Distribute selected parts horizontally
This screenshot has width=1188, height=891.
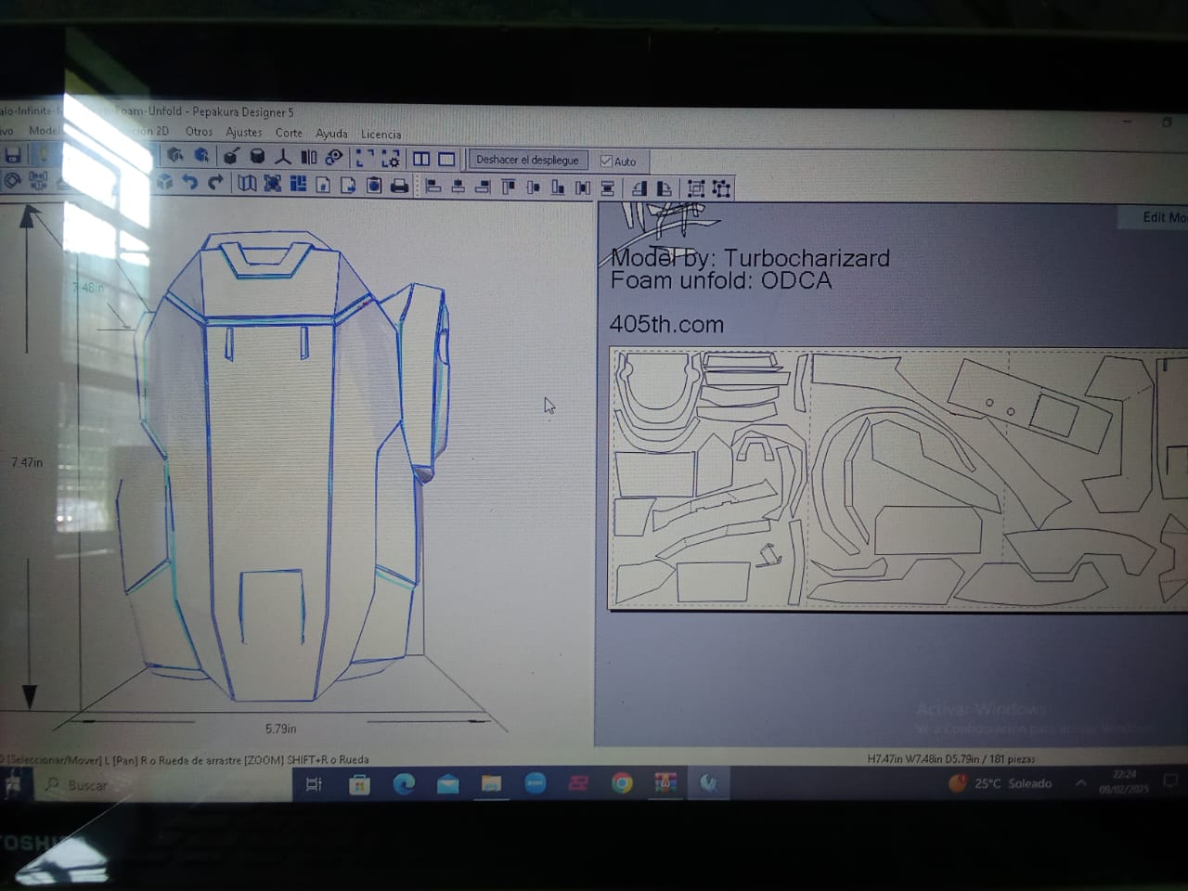pyautogui.click(x=583, y=187)
